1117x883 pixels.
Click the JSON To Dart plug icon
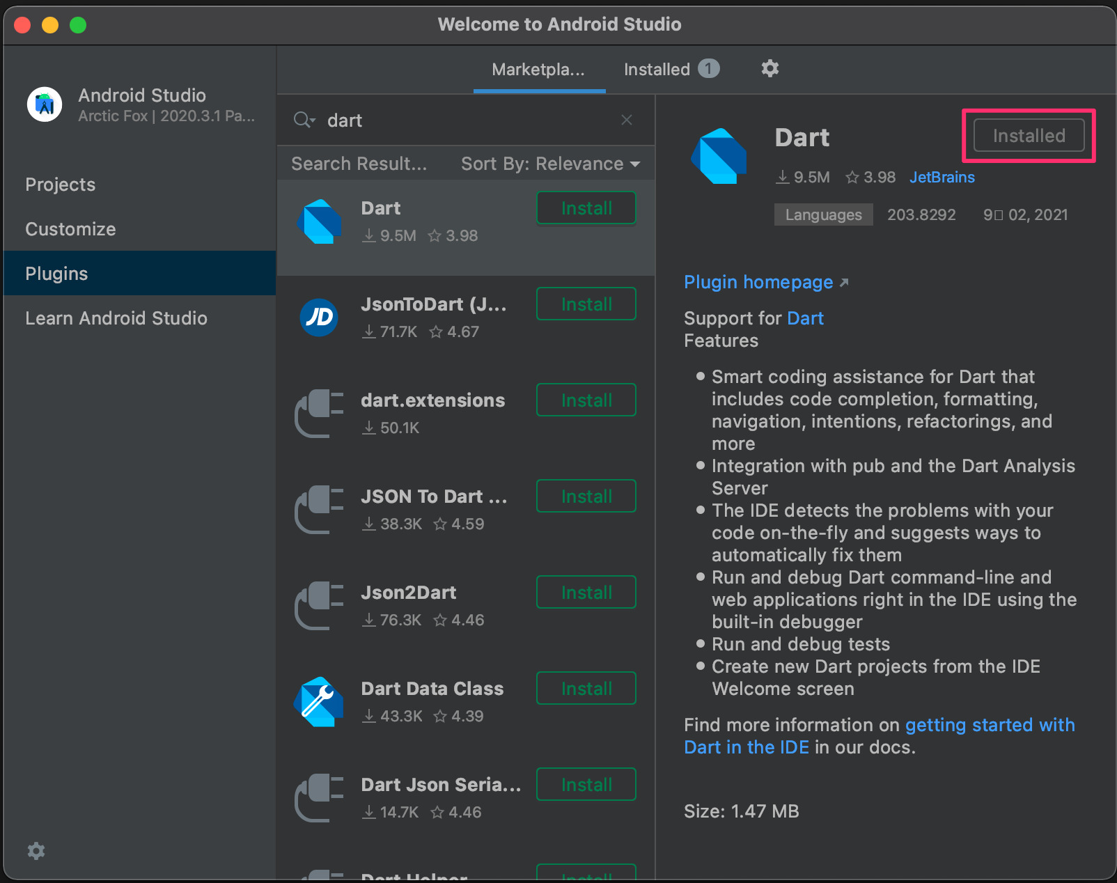320,510
